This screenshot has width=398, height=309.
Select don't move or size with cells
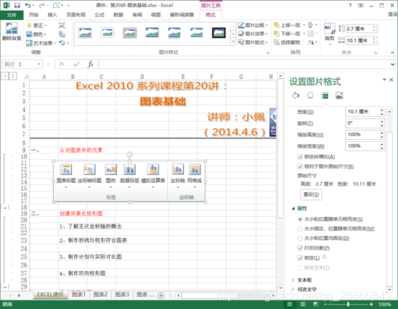tap(300, 238)
